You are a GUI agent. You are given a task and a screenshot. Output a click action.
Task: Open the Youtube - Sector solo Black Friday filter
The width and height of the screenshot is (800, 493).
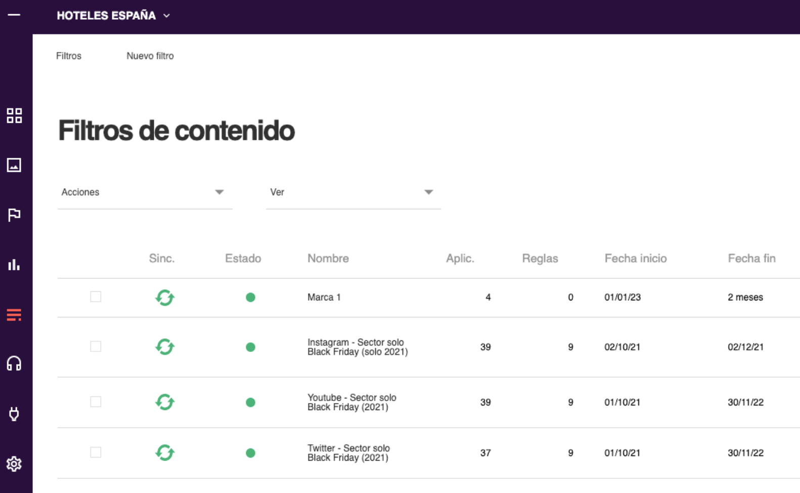[352, 402]
